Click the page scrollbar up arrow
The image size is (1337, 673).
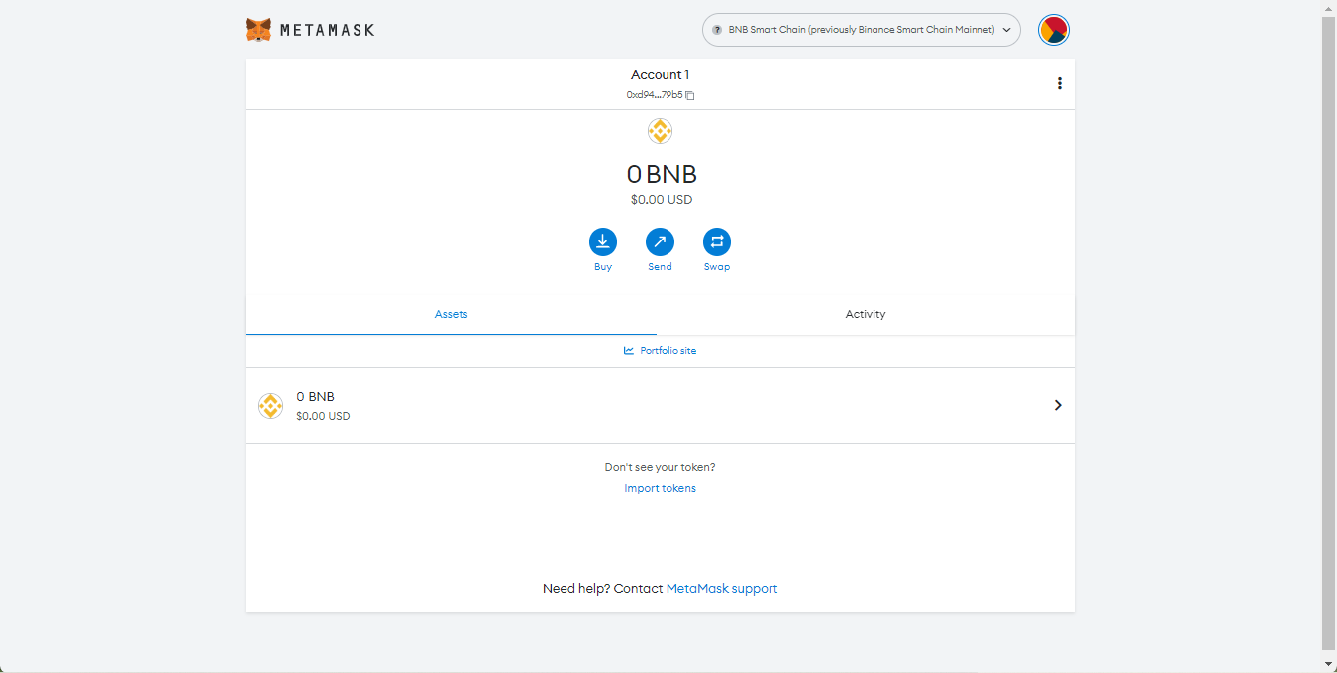[x=1329, y=8]
